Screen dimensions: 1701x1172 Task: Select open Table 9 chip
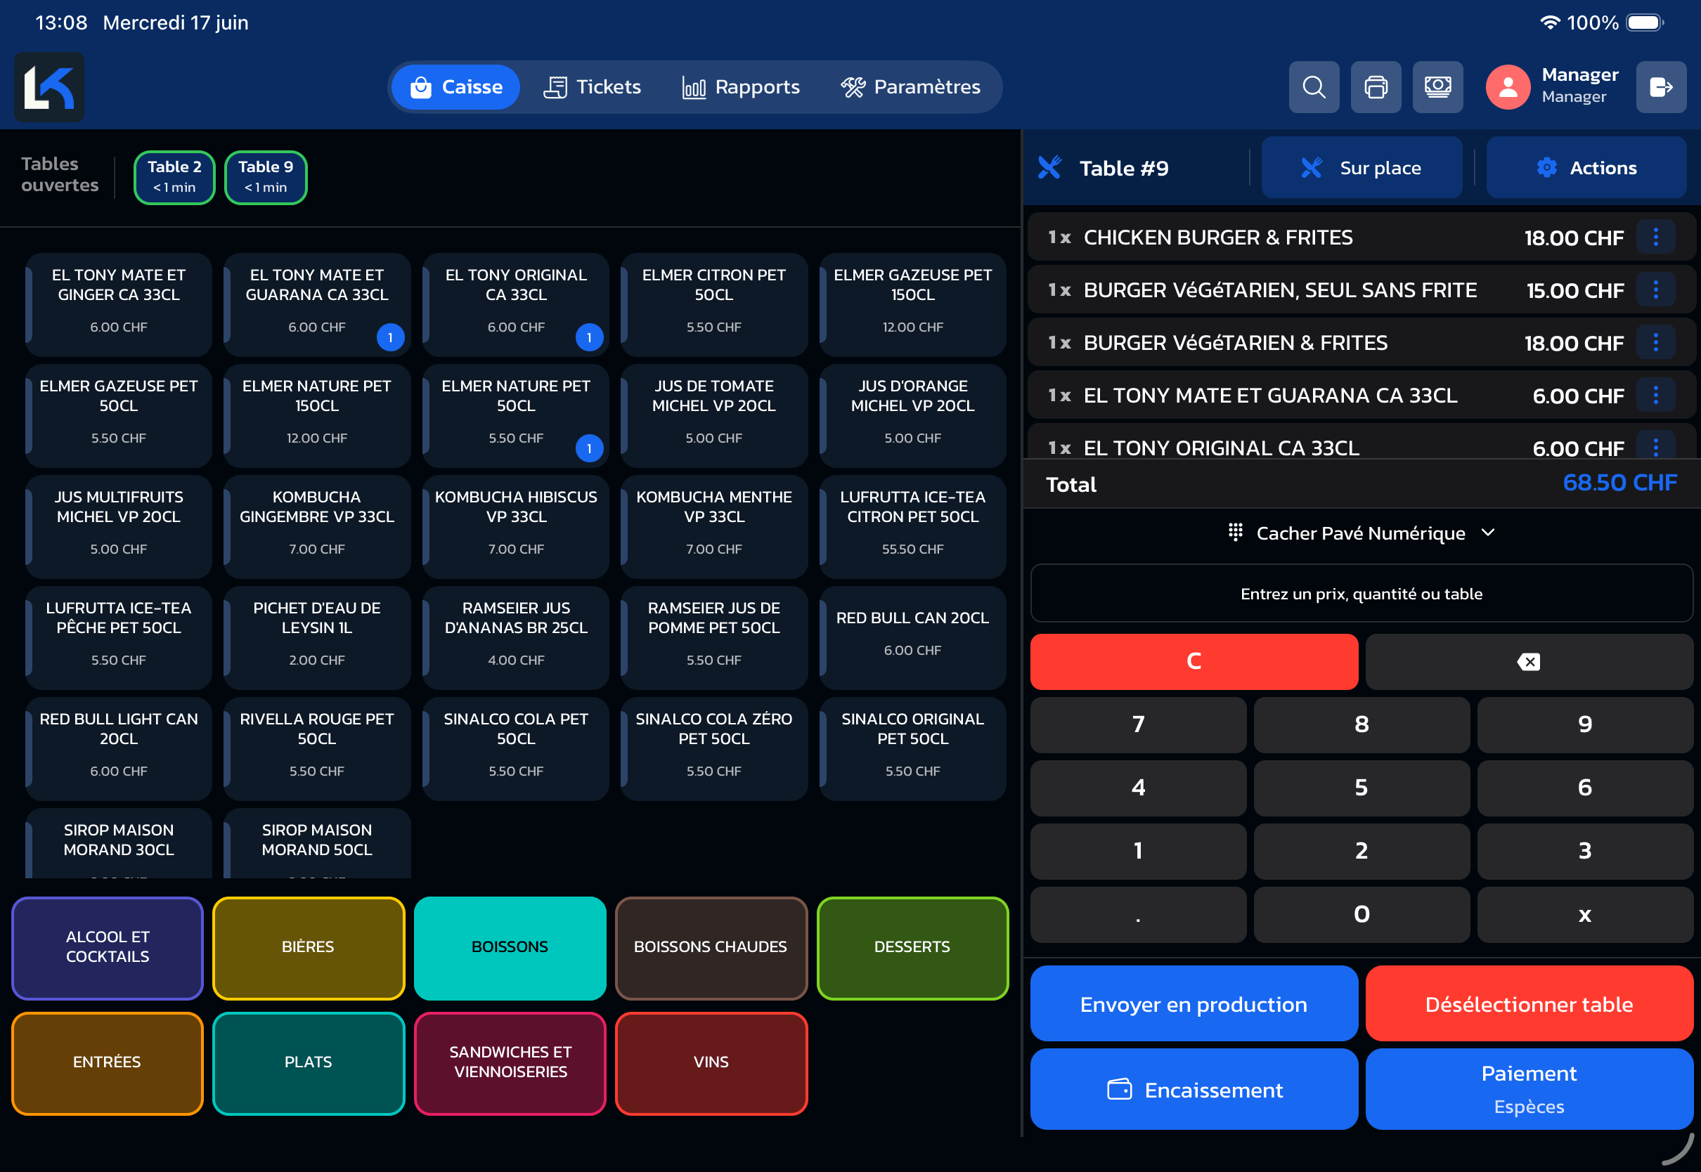point(265,177)
